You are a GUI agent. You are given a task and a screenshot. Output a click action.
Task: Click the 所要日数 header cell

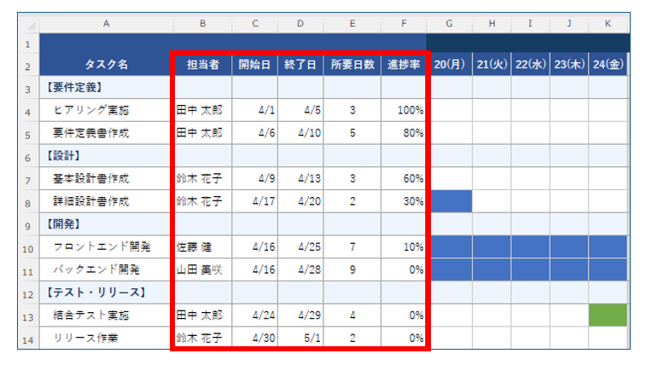tap(352, 64)
